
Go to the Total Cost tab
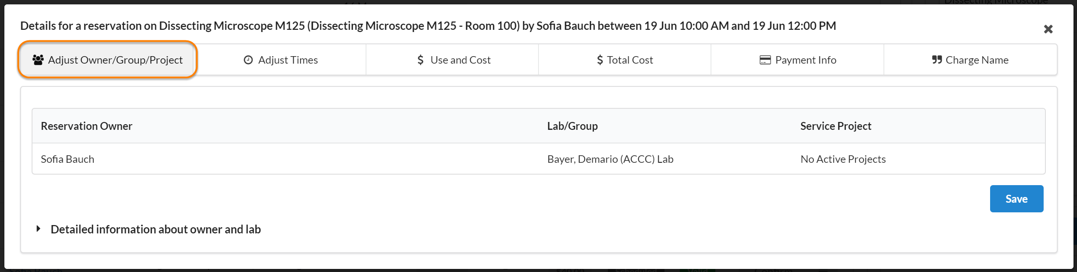[630, 60]
